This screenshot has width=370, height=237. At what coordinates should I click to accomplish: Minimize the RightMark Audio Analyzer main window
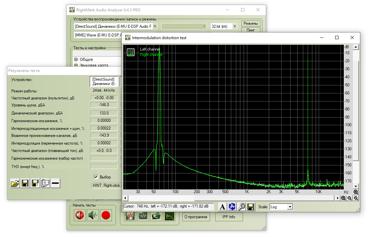228,10
